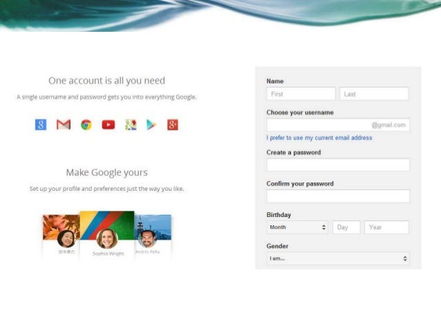Click the Choose your username field
This screenshot has height=331, width=441.
coord(338,125)
